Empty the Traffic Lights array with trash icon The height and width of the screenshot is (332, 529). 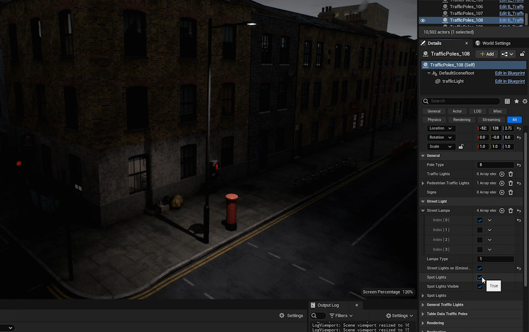point(510,174)
